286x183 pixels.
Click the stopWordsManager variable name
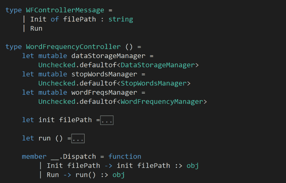(x=104, y=74)
